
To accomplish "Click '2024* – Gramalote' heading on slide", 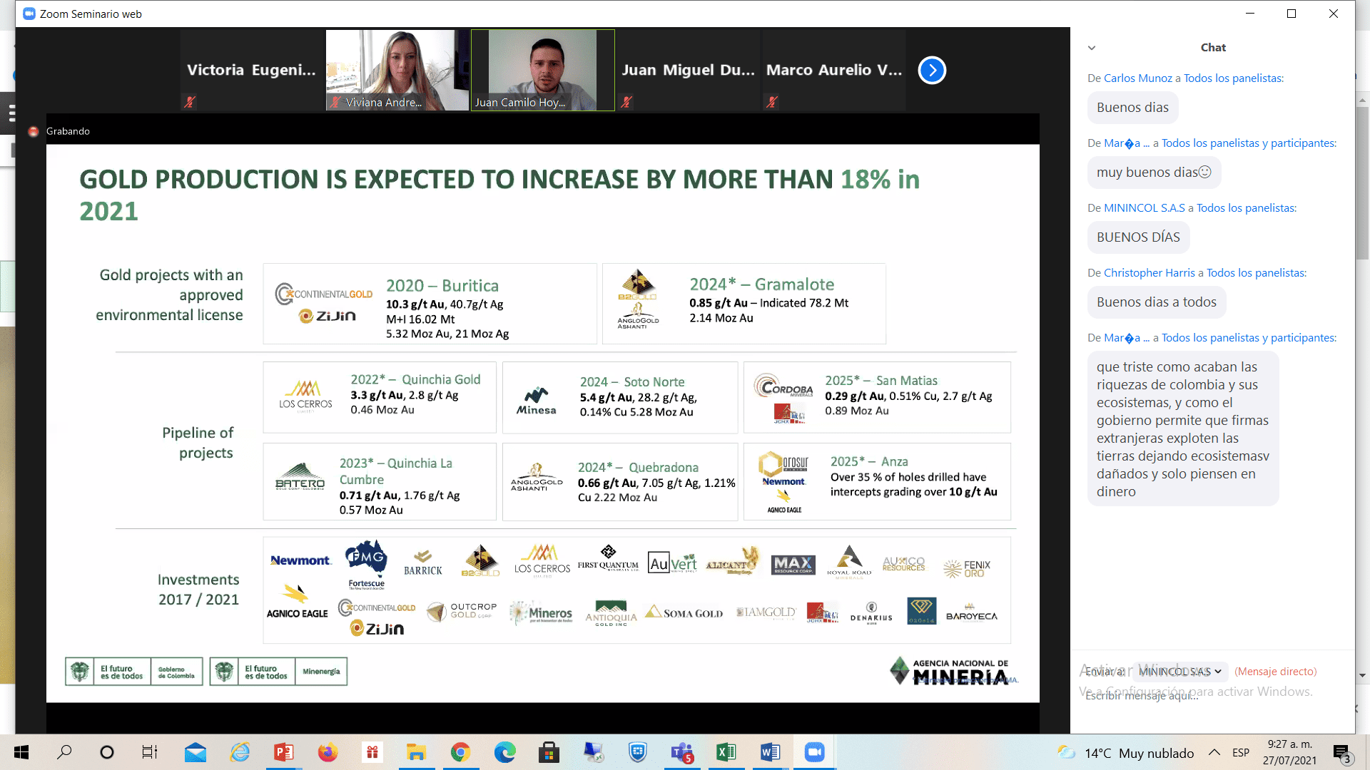I will pyautogui.click(x=761, y=284).
